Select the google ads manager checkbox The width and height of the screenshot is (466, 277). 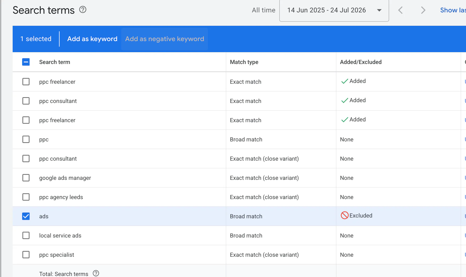26,178
